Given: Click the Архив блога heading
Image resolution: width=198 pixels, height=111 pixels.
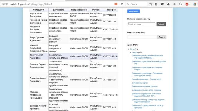Looking at the screenshot, I should point(132,45).
